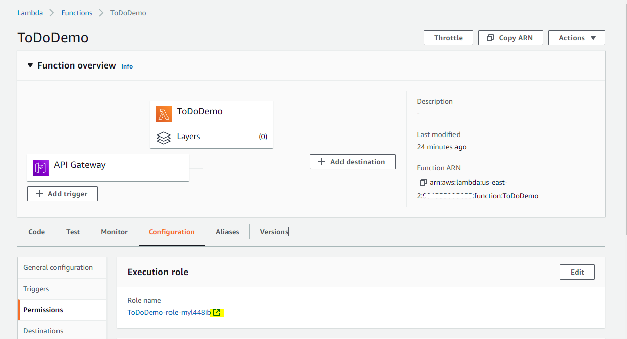The width and height of the screenshot is (627, 339).
Task: Open Function overview Info link
Action: tap(127, 66)
